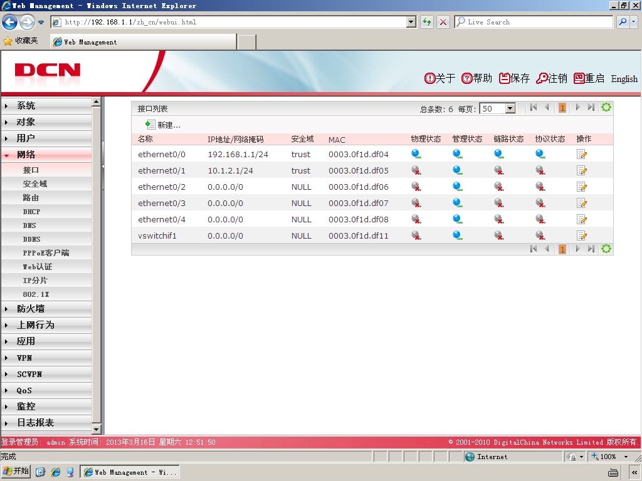Click the IP 192.168.1.1/24 cell

(x=238, y=154)
